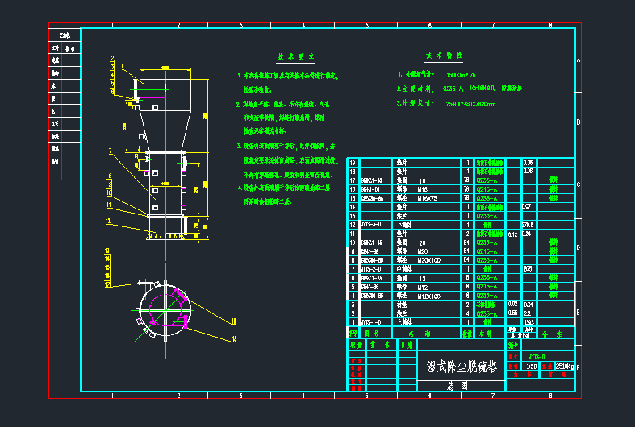Screen dimensions: 635x427
Task: Click the M16X75 bolt specification cell
Action: coord(427,197)
